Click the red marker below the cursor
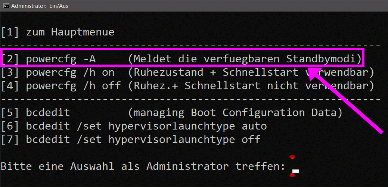This screenshot has height=187, width=388. click(292, 175)
